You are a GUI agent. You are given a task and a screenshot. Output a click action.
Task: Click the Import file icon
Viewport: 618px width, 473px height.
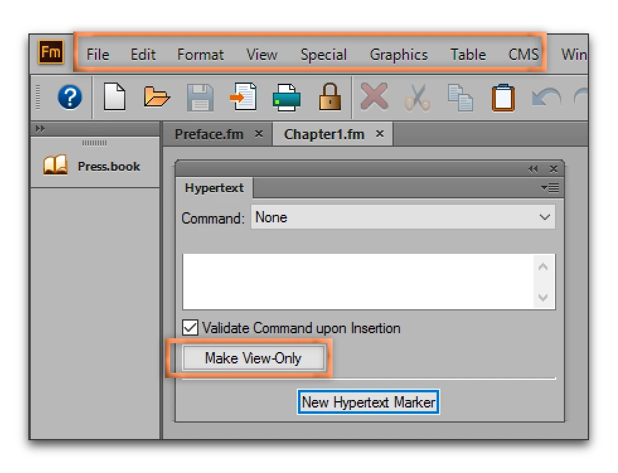tap(243, 96)
